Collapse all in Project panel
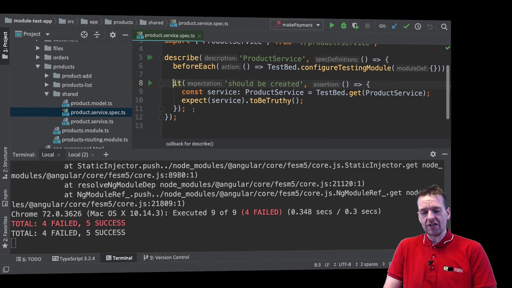512x288 pixels. pos(97,35)
